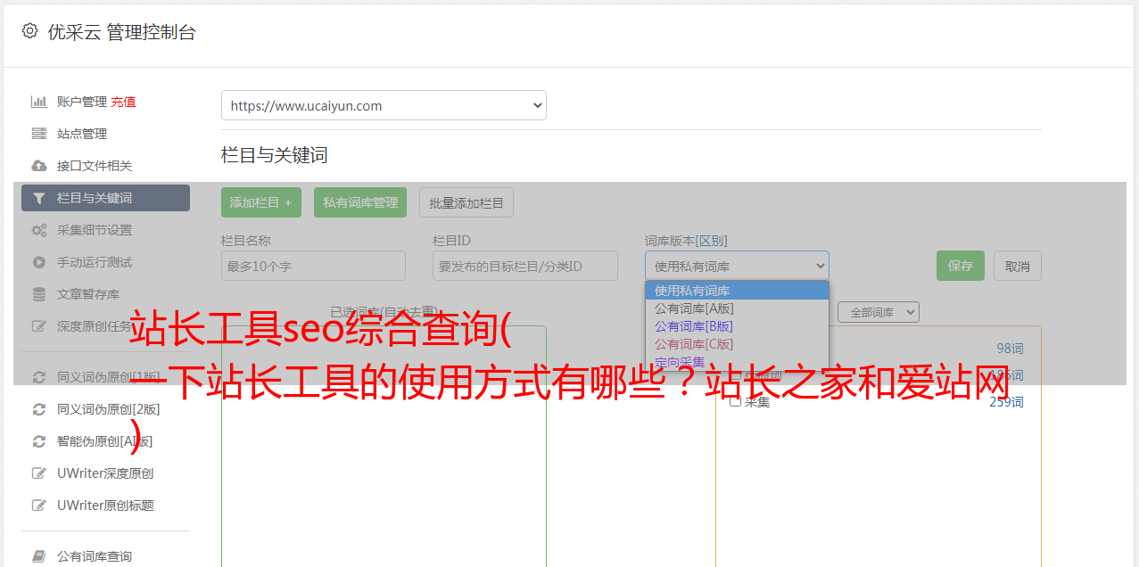The width and height of the screenshot is (1139, 567).
Task: Click the 259词 count link
Action: (1006, 402)
